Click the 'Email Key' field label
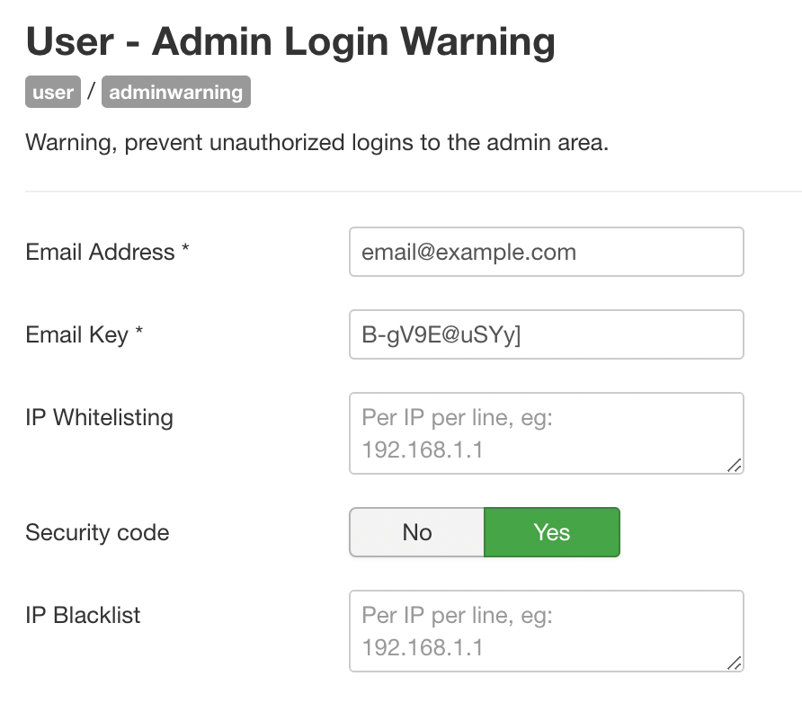802x703 pixels. pos(76,335)
